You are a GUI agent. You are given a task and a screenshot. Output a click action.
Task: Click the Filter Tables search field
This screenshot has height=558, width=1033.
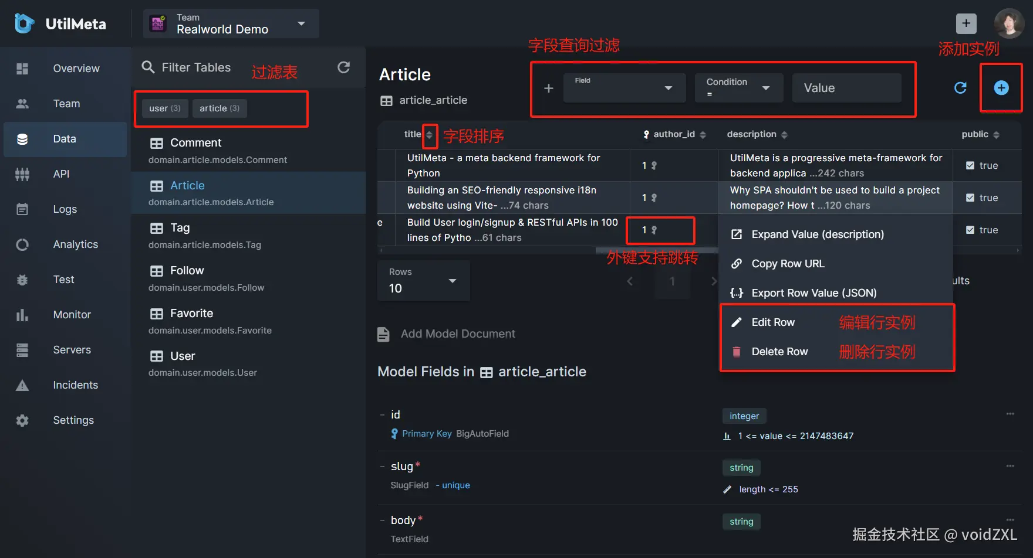coord(196,67)
